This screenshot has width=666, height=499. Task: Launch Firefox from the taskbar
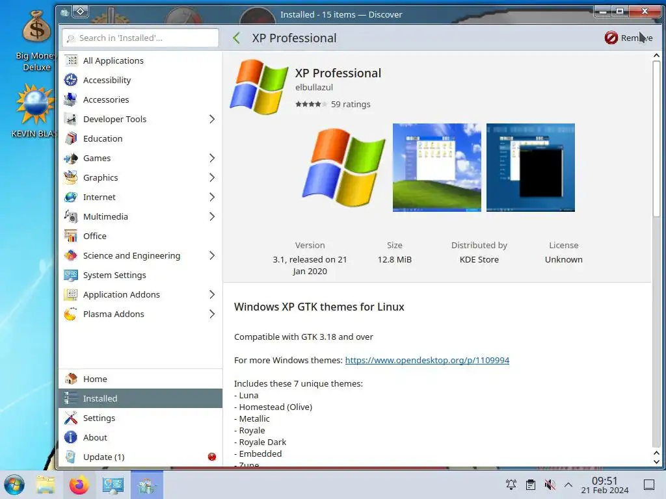(79, 485)
